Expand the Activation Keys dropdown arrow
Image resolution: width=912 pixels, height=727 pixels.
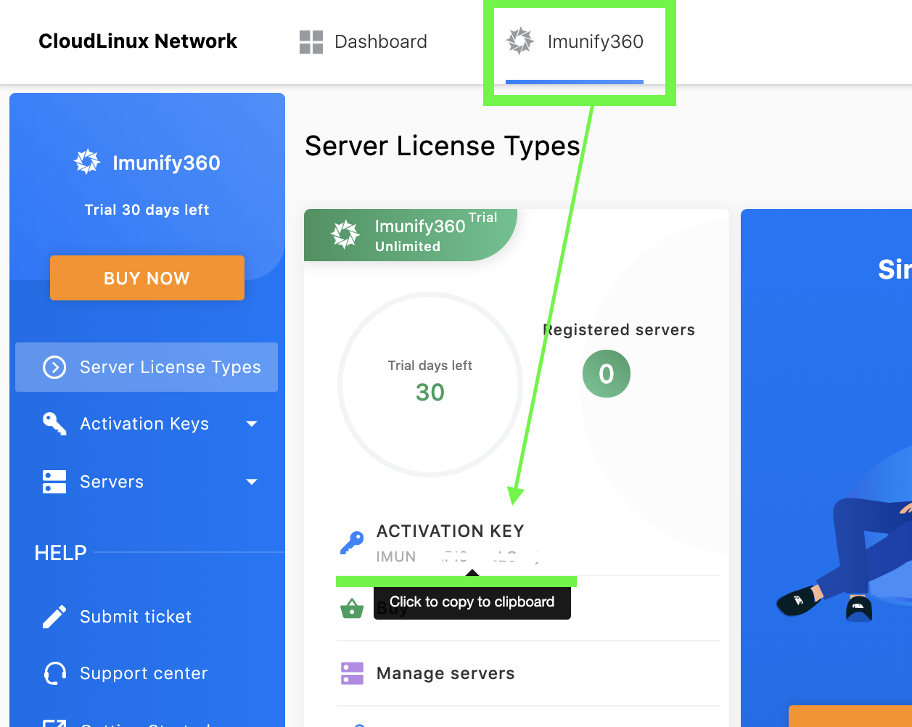click(x=252, y=424)
